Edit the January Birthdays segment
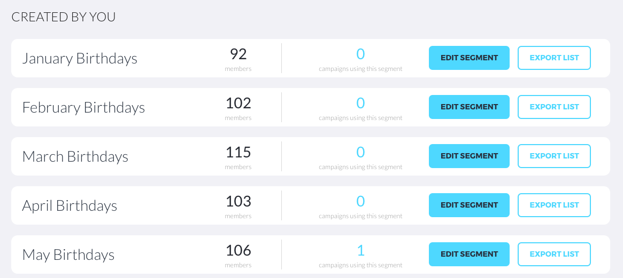The height and width of the screenshot is (278, 623). click(469, 58)
